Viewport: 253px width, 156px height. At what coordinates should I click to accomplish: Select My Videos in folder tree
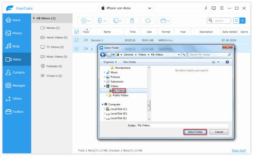(x=119, y=91)
